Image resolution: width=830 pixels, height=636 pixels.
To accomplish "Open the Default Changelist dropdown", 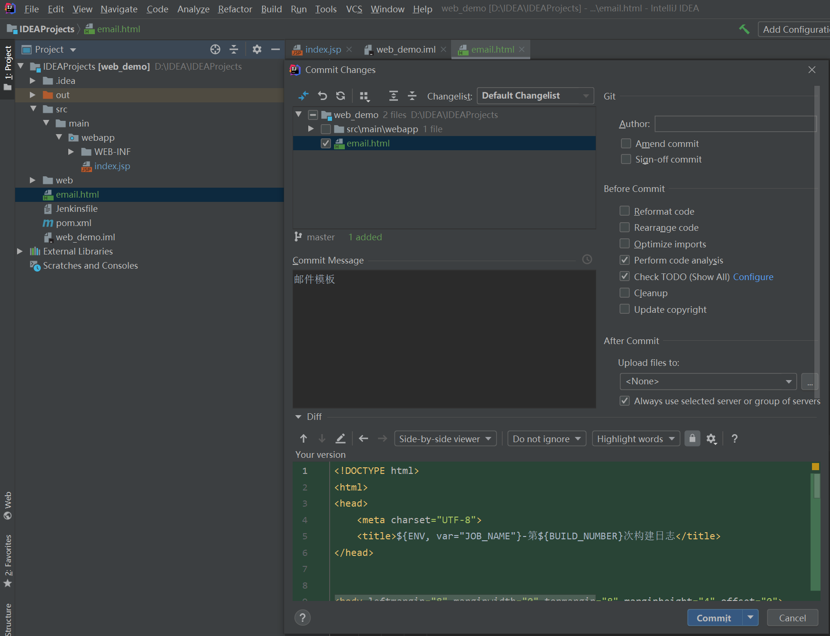I will pyautogui.click(x=535, y=96).
